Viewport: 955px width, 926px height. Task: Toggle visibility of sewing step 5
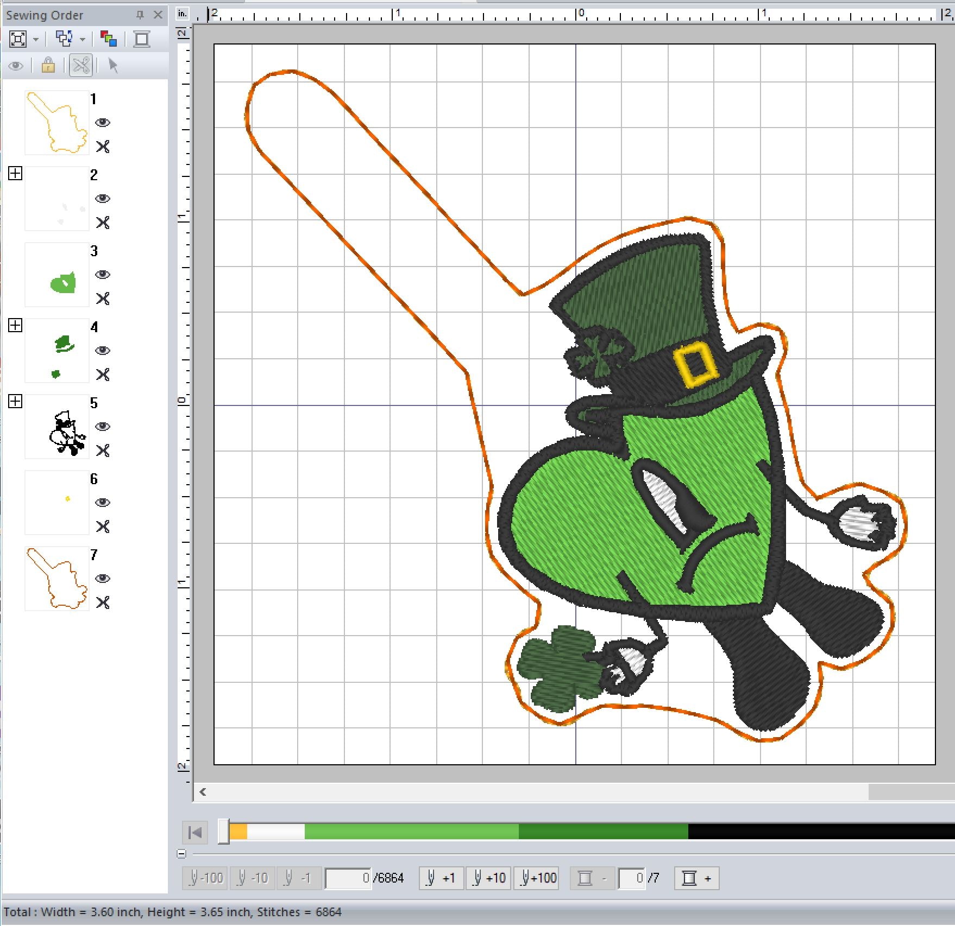tap(103, 427)
